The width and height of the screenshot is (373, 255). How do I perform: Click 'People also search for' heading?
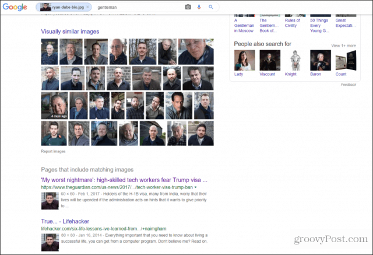point(263,44)
